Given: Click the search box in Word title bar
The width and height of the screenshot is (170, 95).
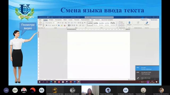Looking at the screenshot, I should [99, 17].
